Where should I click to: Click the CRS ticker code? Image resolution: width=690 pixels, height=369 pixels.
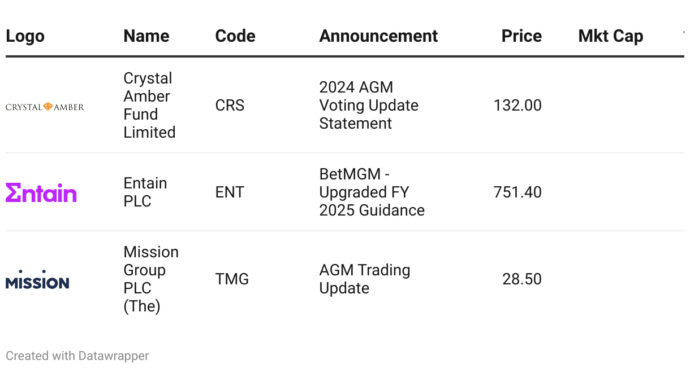(x=230, y=106)
